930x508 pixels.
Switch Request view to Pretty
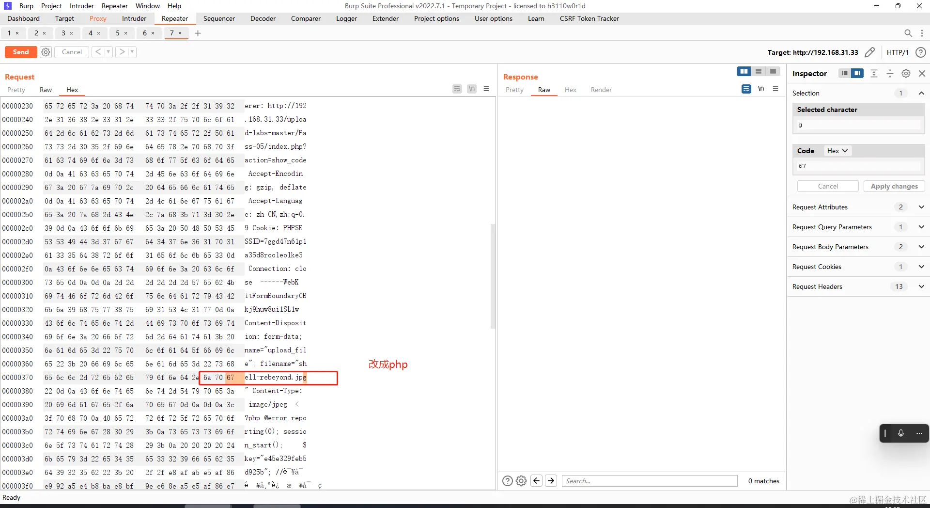pyautogui.click(x=16, y=90)
